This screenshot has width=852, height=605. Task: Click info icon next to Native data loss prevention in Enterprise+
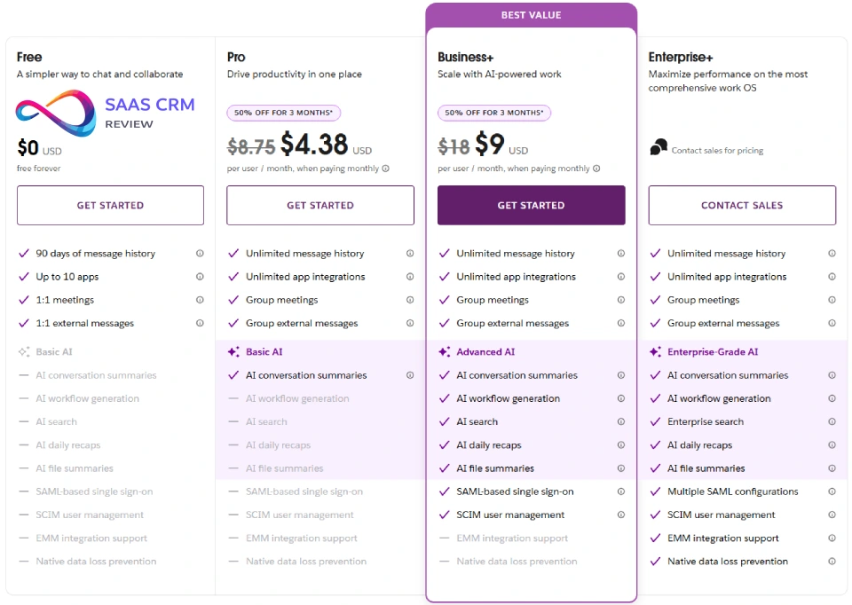coord(832,562)
